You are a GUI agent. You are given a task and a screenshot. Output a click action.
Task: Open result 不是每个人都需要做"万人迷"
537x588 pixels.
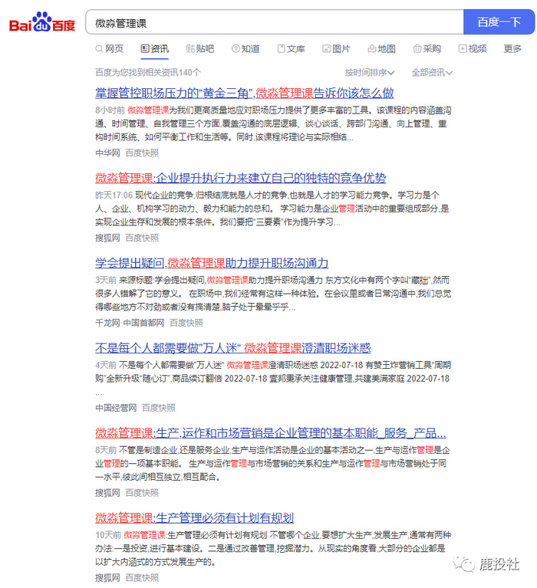(232, 348)
